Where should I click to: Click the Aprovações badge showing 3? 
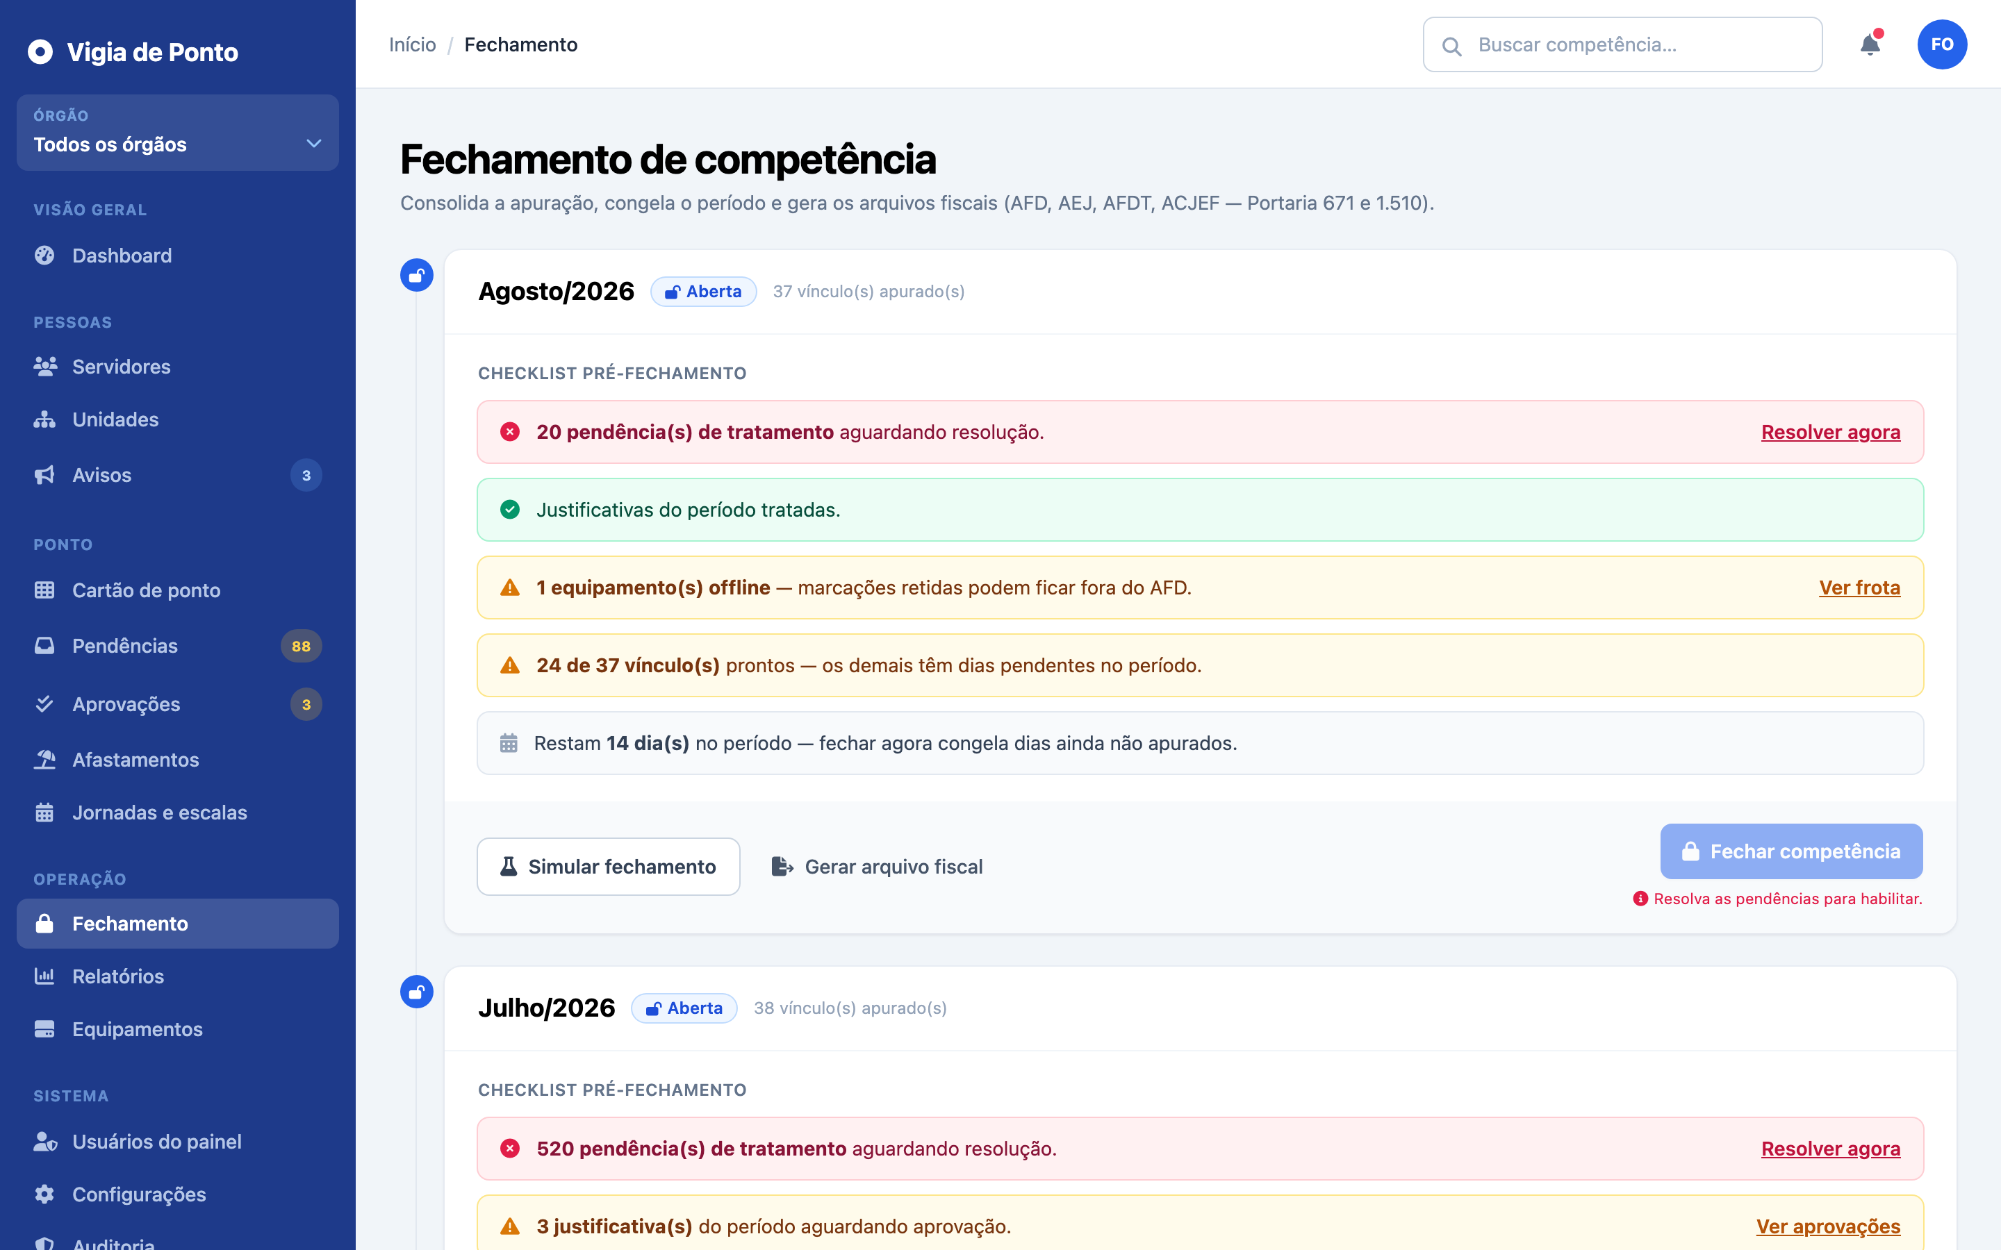[x=306, y=704]
